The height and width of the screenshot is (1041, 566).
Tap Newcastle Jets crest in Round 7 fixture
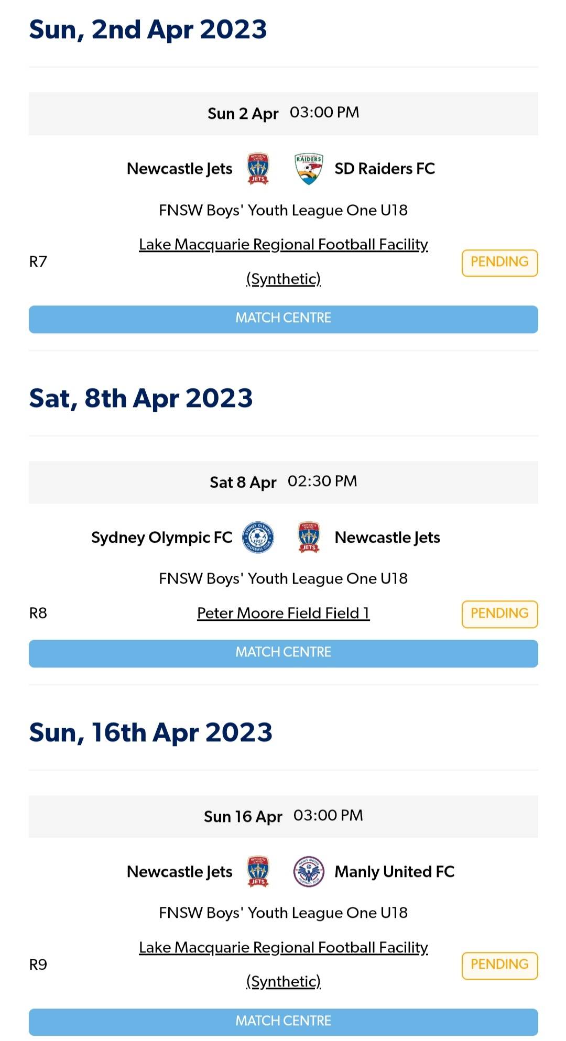pos(258,169)
